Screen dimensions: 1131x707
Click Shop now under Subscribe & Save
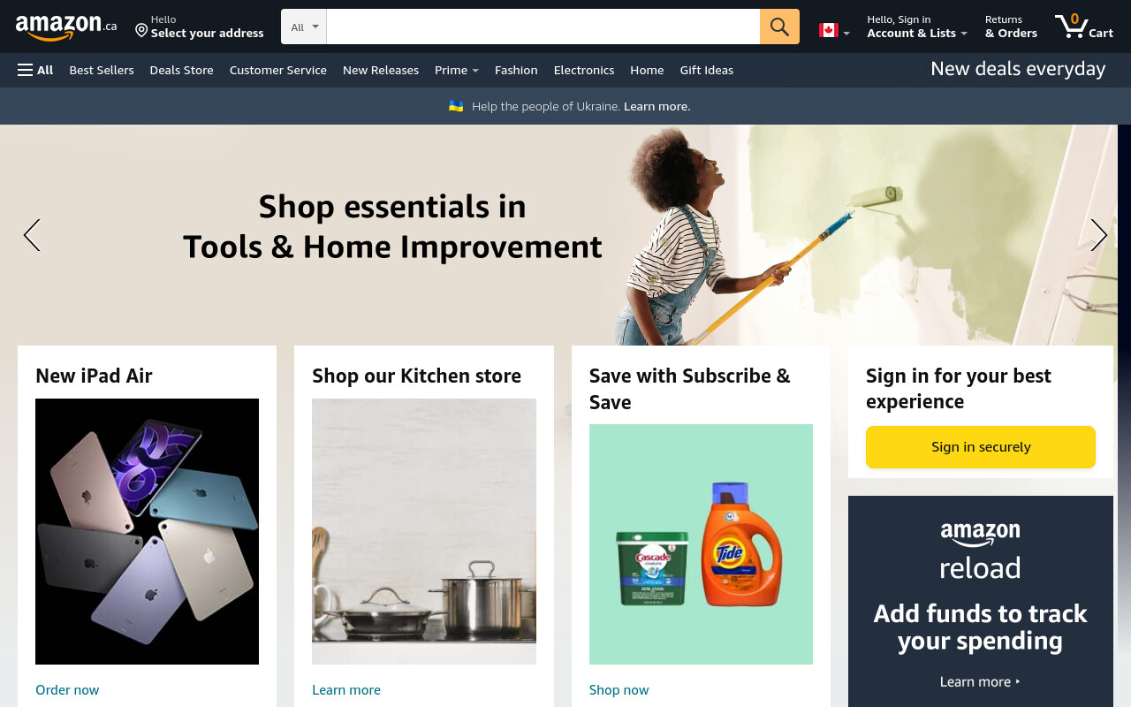(x=619, y=690)
